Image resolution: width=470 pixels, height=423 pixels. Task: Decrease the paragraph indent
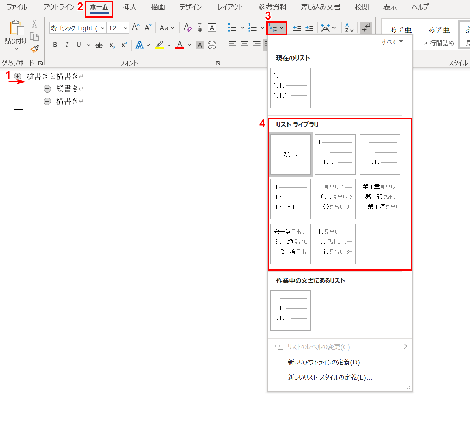click(297, 28)
